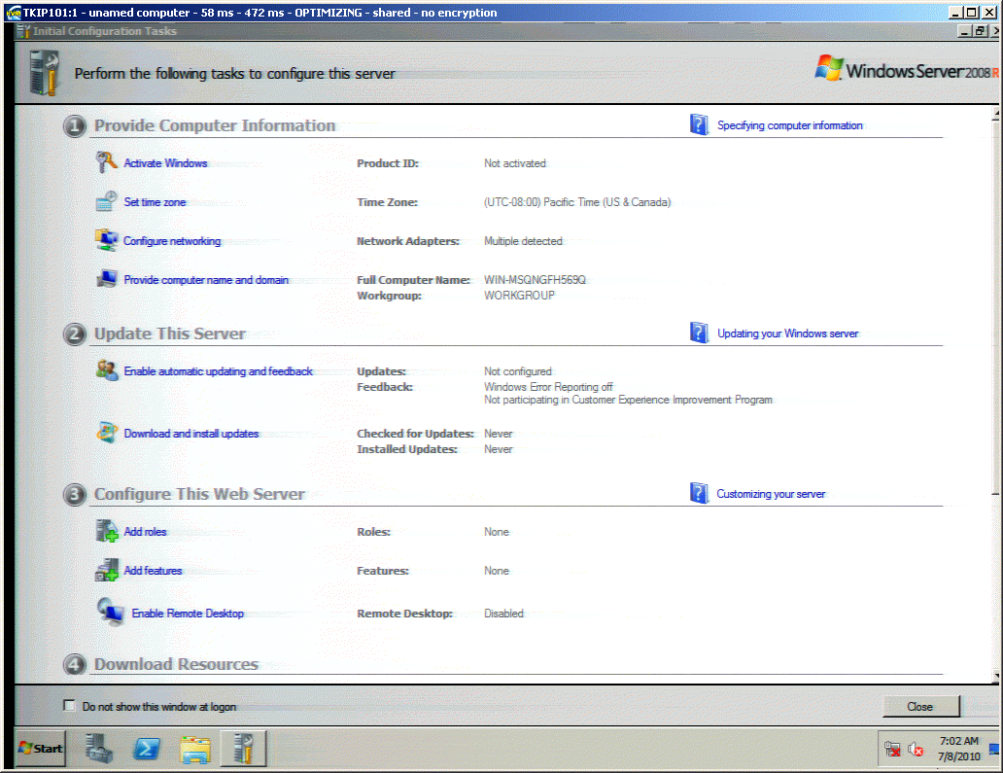Screen dimensions: 1003x773
Task: Check Do not show this window at logon
Action: click(x=69, y=705)
